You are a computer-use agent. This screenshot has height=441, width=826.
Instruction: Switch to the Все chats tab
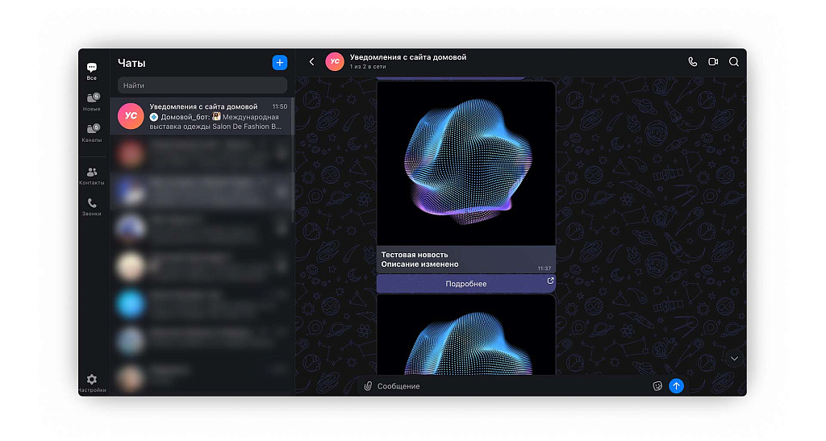tap(92, 71)
